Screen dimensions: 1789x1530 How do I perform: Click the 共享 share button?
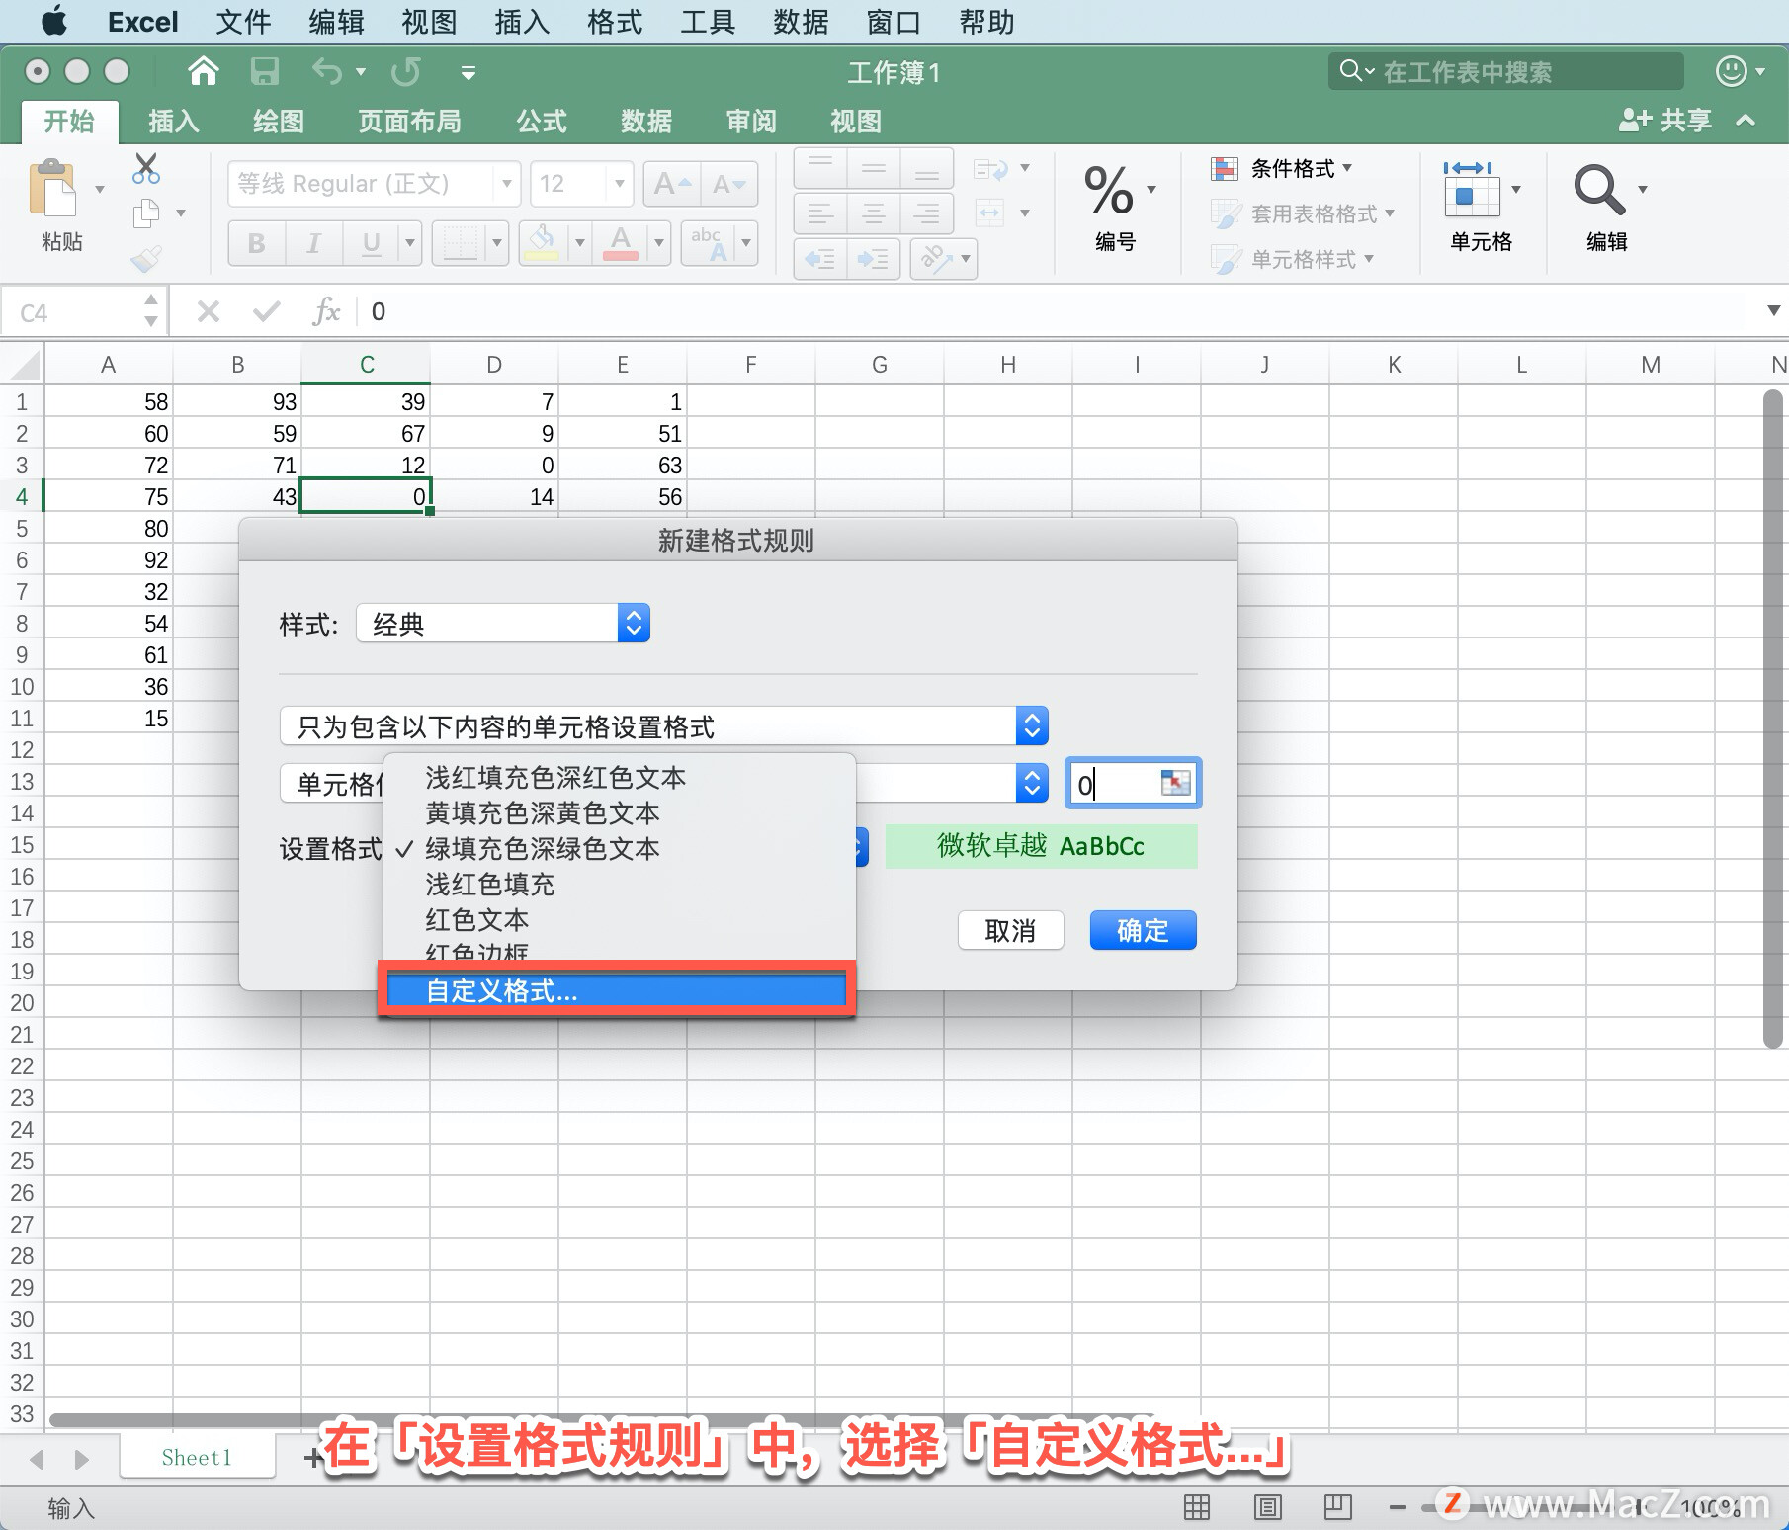1665,121
